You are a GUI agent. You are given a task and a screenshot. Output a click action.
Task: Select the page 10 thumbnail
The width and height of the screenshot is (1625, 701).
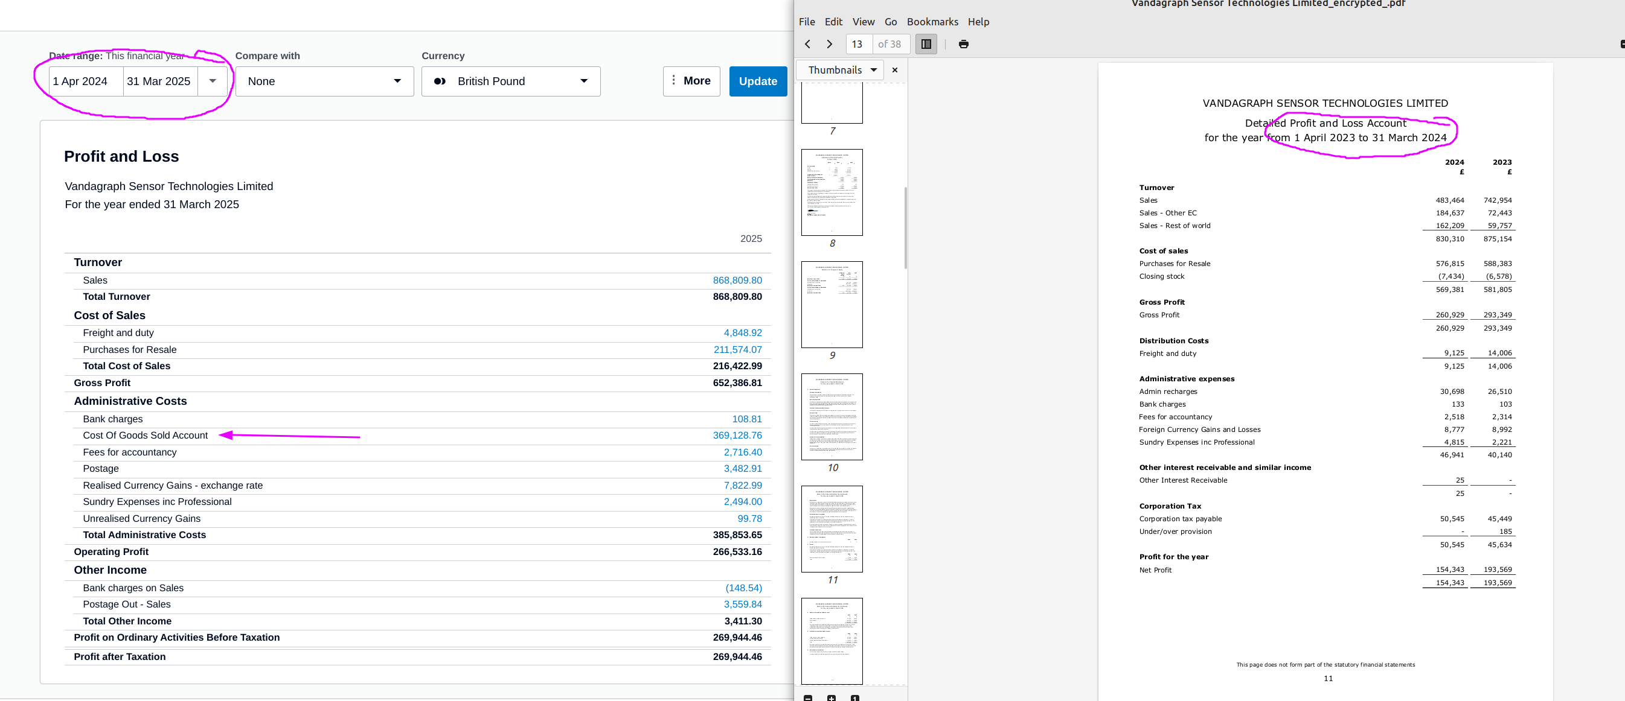(832, 417)
